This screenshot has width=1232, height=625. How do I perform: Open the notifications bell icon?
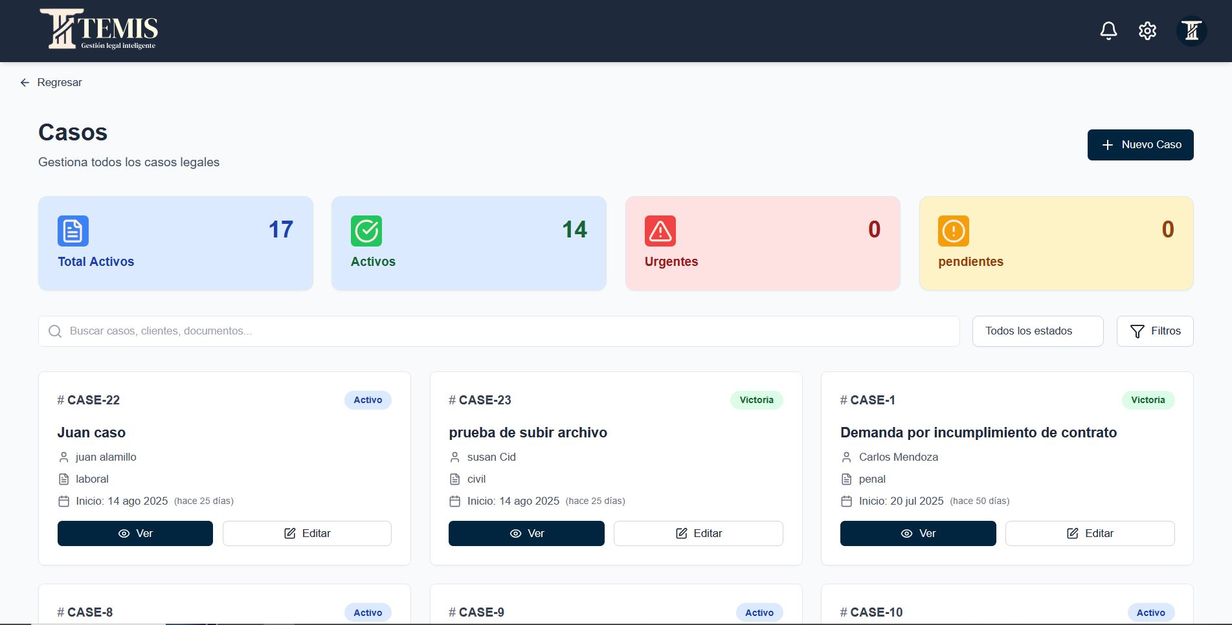coord(1108,30)
